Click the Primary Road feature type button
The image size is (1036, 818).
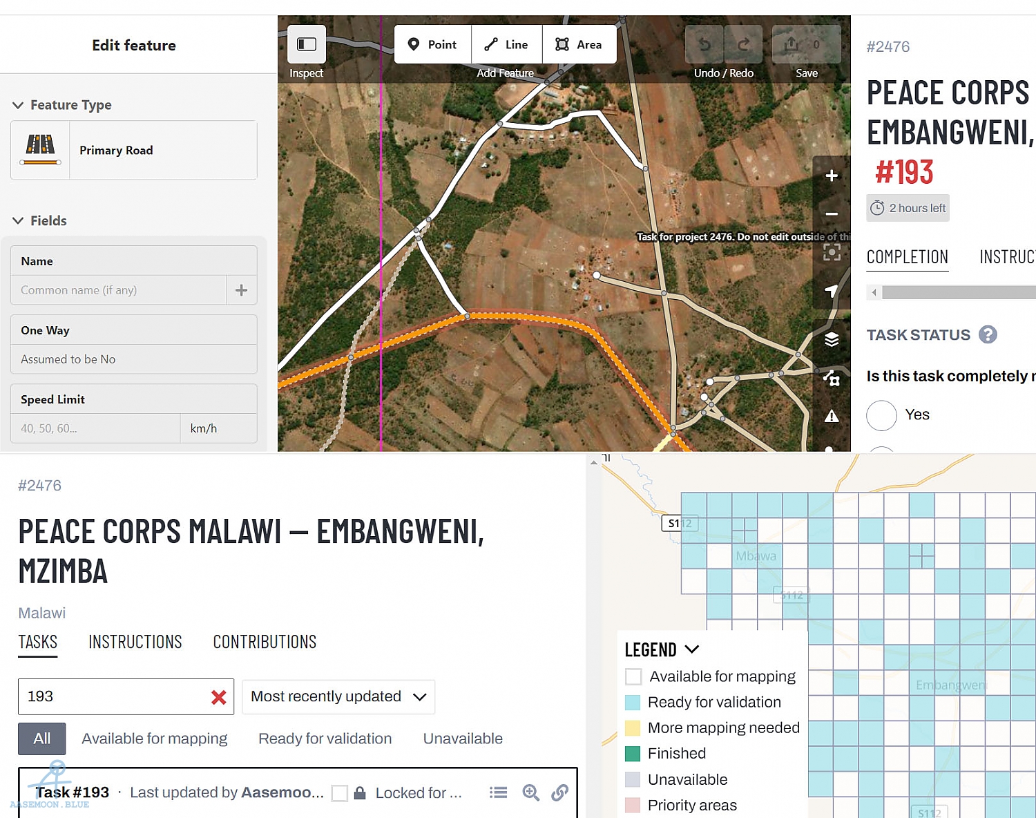(134, 150)
